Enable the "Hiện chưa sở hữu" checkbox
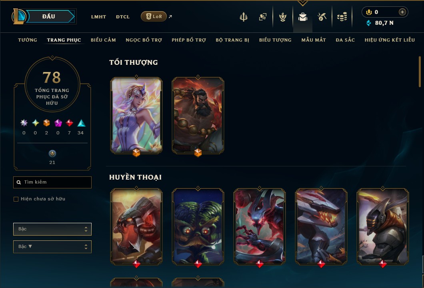This screenshot has height=288, width=424. tap(16, 199)
